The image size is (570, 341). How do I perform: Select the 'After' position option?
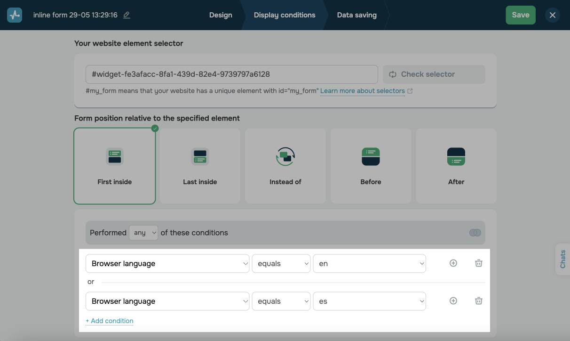point(456,166)
